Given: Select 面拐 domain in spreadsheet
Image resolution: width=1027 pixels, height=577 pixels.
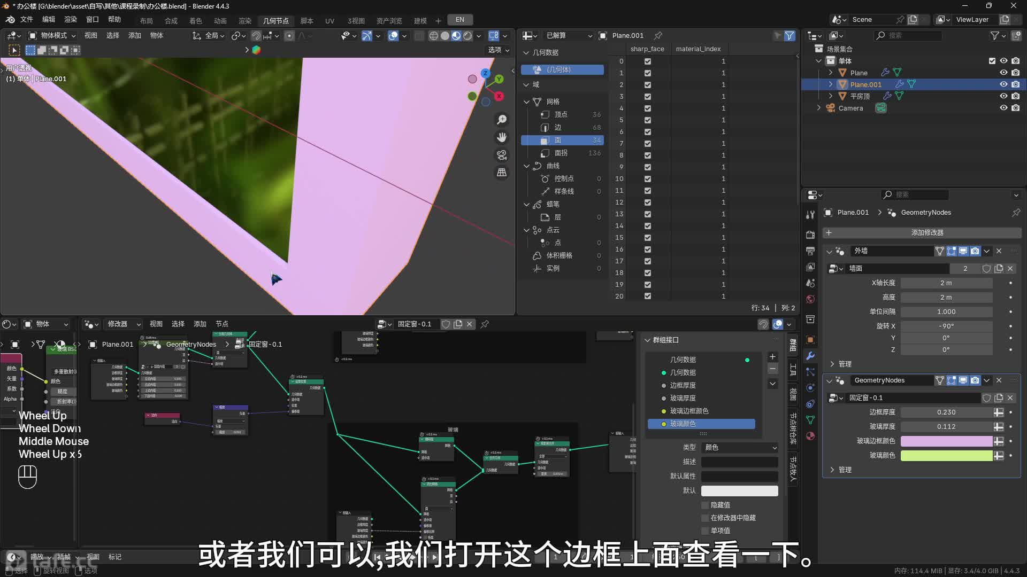Looking at the screenshot, I should [x=563, y=153].
